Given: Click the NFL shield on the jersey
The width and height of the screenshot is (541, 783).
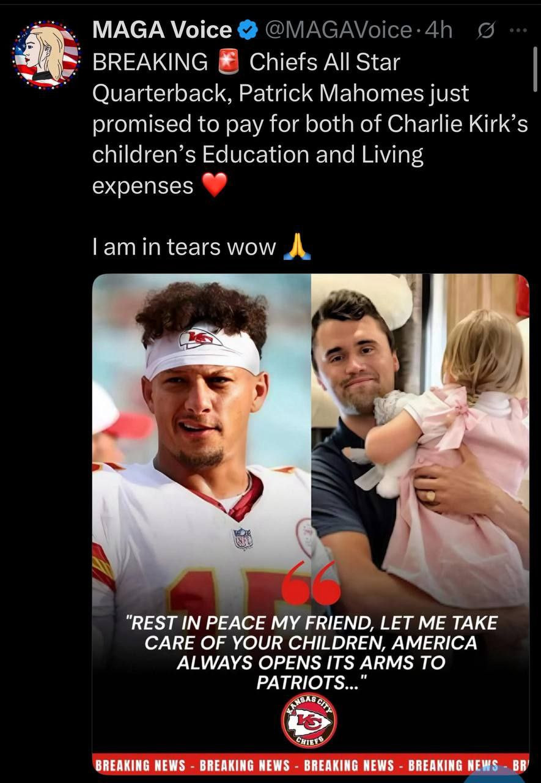Looking at the screenshot, I should point(243,538).
